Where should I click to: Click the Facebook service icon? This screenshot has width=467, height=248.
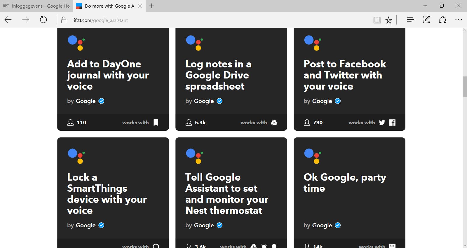coord(392,123)
